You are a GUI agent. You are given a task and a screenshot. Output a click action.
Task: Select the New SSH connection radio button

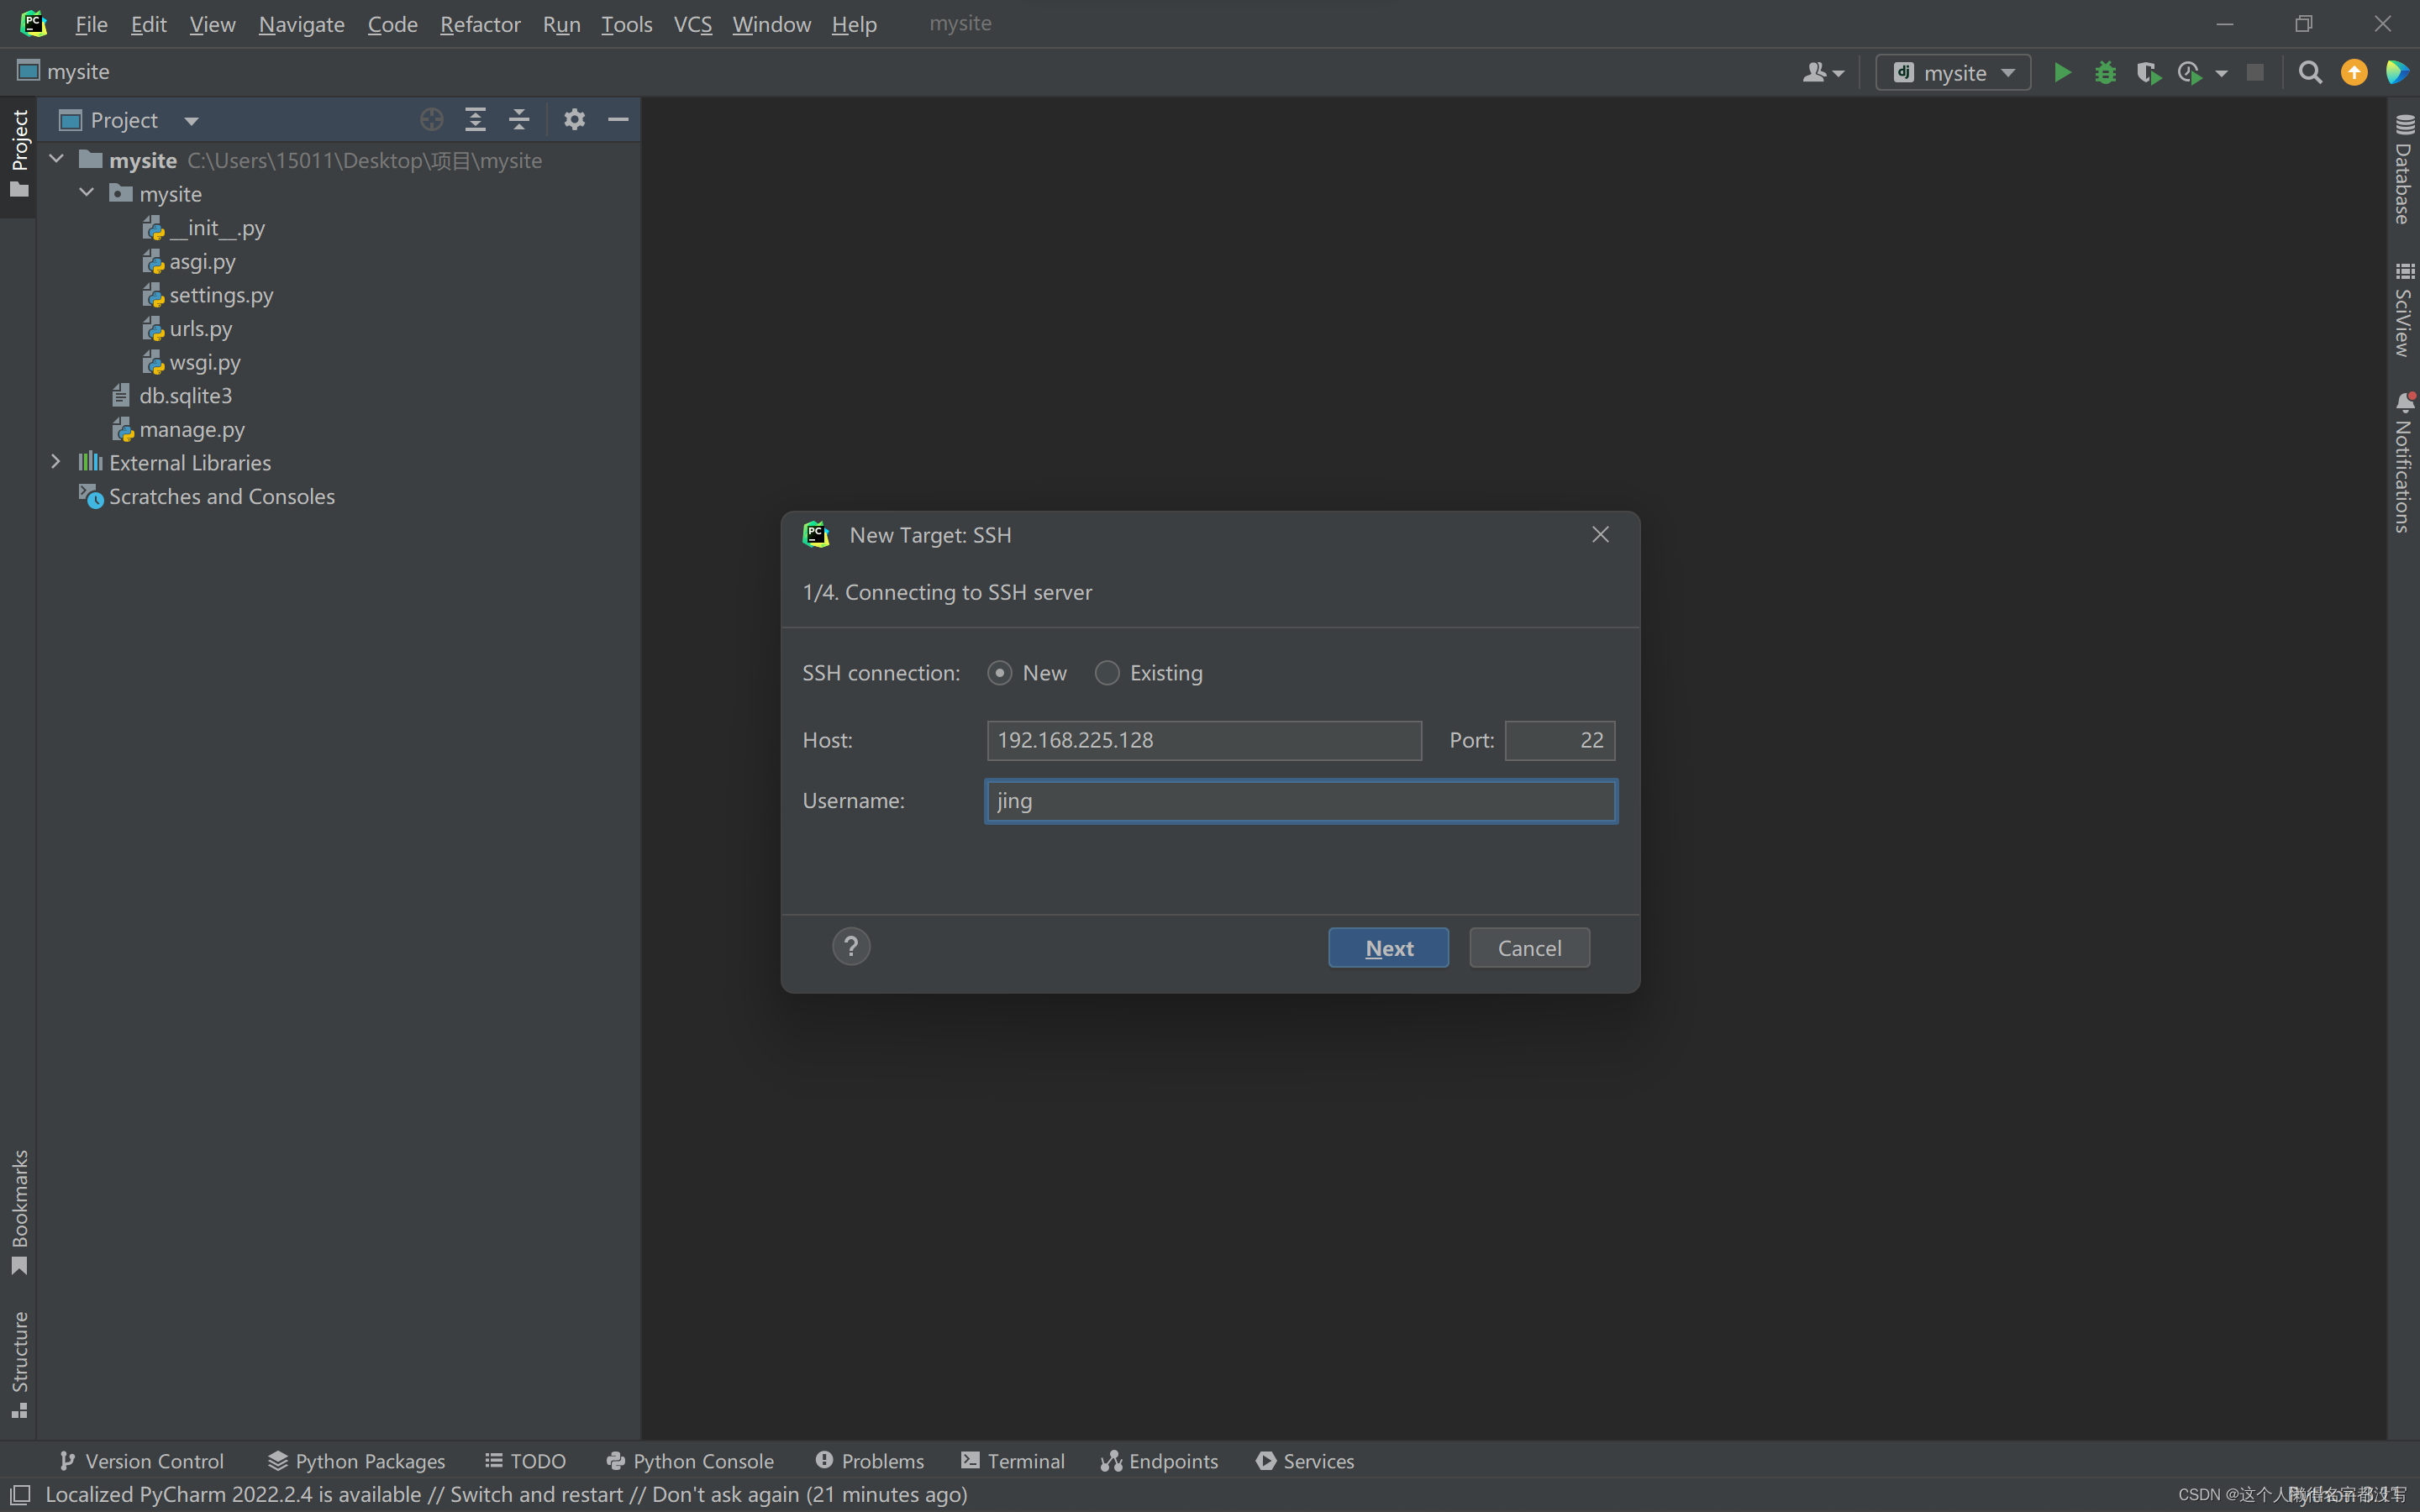click(x=998, y=670)
